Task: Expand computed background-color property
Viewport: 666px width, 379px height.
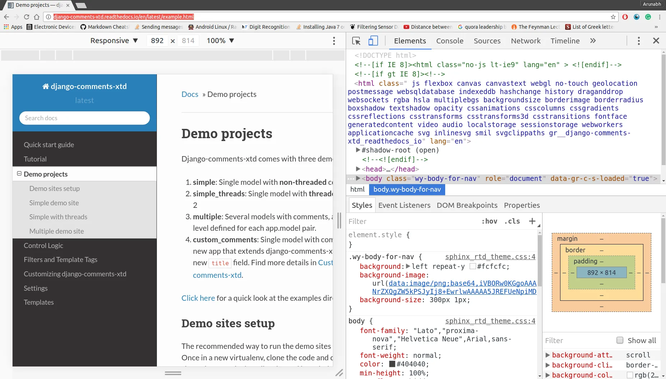Action: pyautogui.click(x=548, y=375)
